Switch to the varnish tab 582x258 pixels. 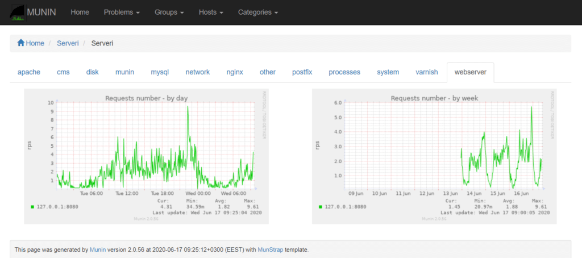click(426, 72)
